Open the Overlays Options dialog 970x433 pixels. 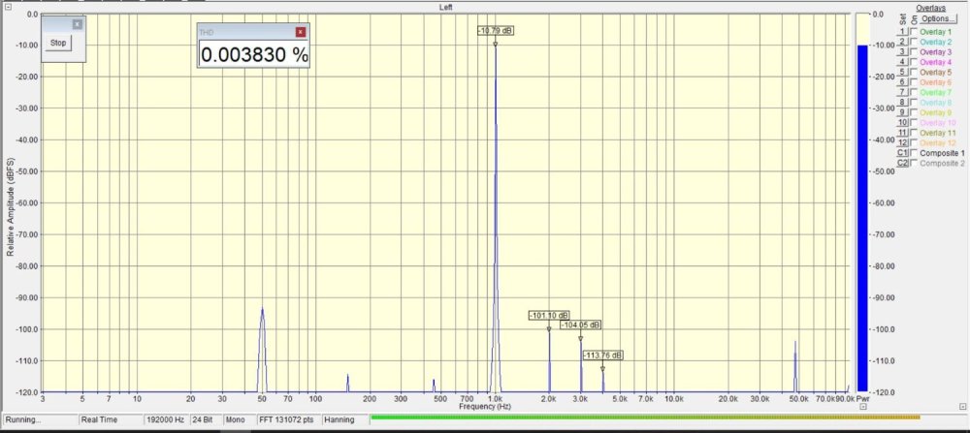pos(936,18)
